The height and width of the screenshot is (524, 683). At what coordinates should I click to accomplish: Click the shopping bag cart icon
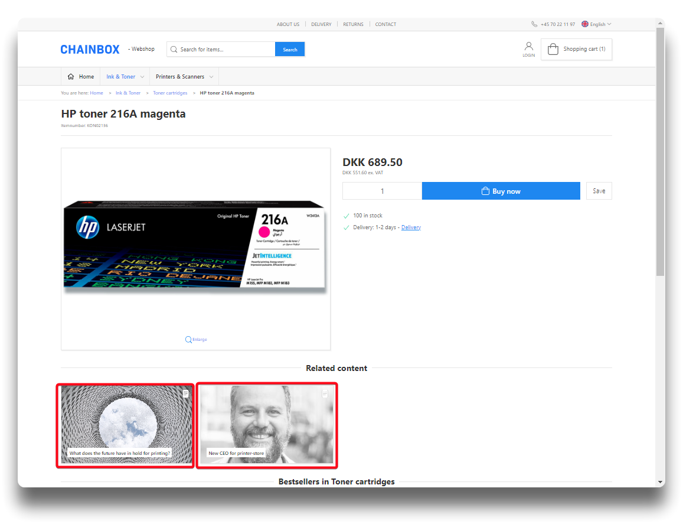[x=553, y=49]
